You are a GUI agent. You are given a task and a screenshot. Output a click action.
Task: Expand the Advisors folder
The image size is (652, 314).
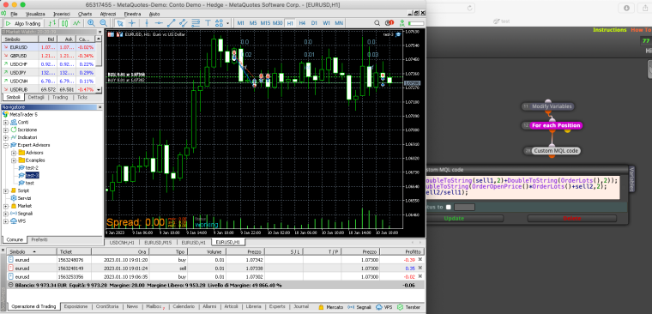(x=14, y=153)
